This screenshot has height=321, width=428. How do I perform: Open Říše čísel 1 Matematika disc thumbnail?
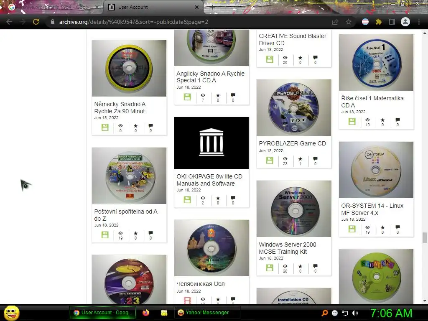pyautogui.click(x=376, y=62)
